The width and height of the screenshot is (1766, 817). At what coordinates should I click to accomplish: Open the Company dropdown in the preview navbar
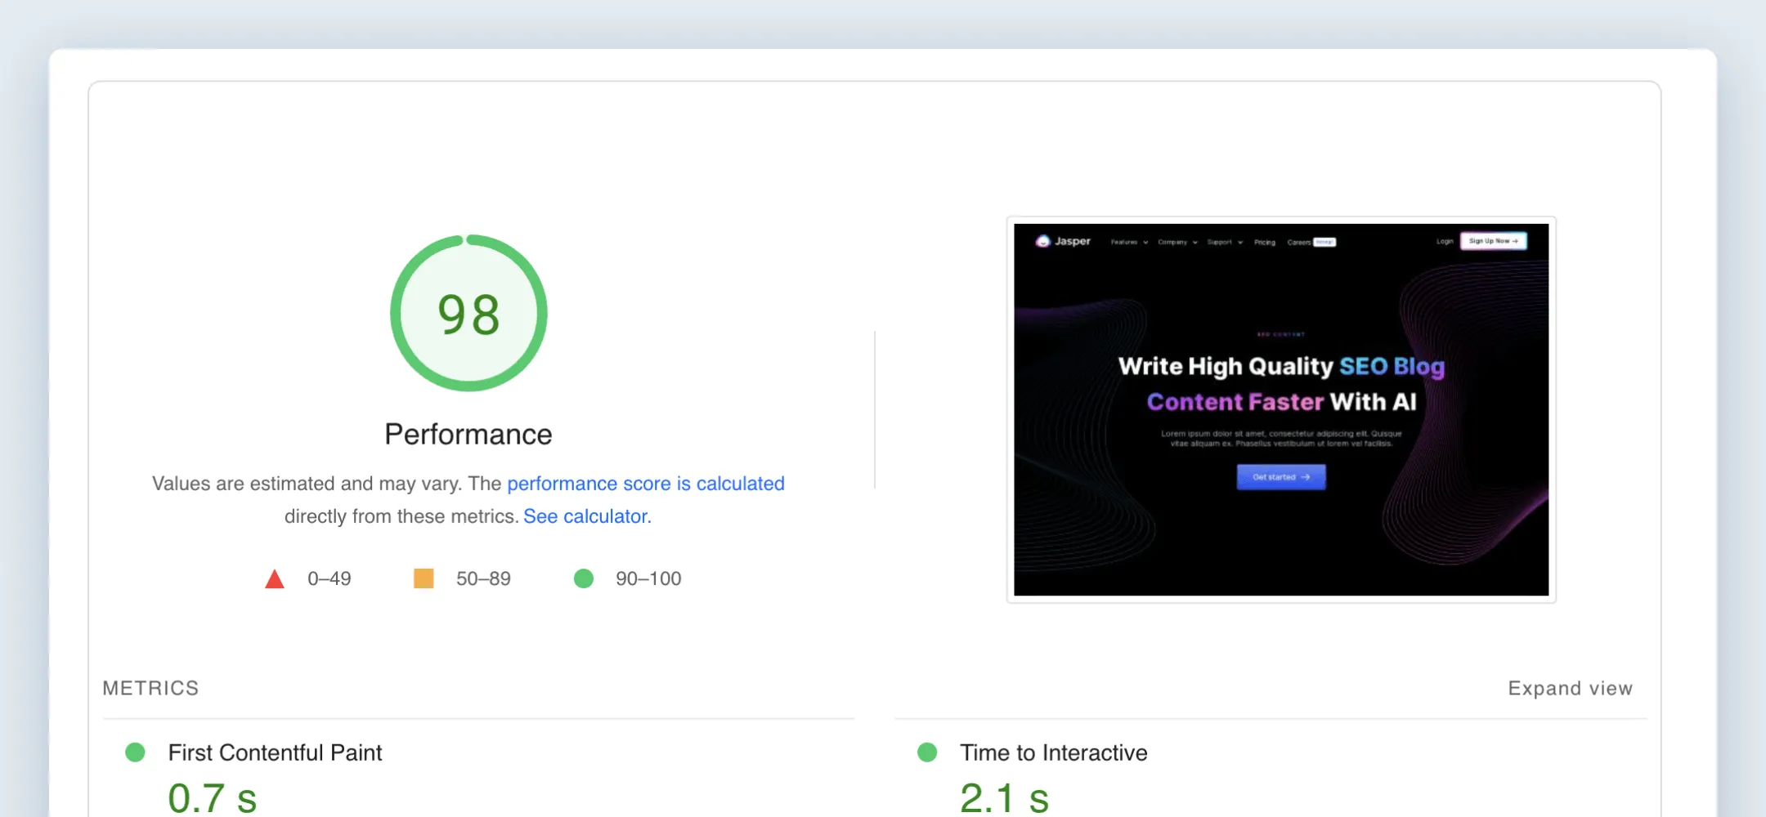tap(1177, 242)
